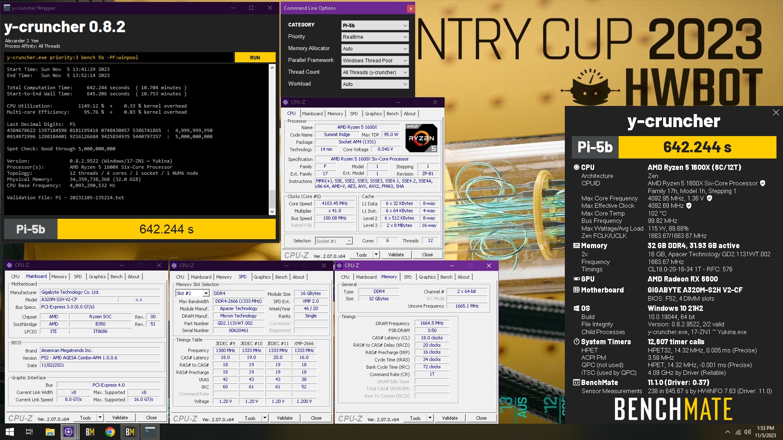This screenshot has height=440, width=783.
Task: Open first BenchMate taskbar icon
Action: (90, 432)
